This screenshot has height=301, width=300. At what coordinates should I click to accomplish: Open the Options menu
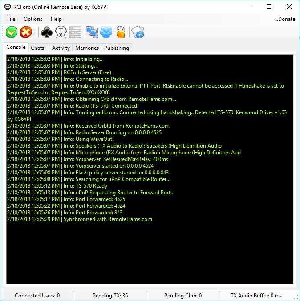pos(33,19)
